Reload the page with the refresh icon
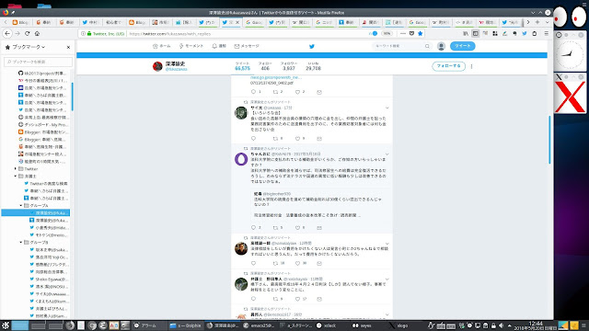The height and width of the screenshot is (331, 589). coord(27,33)
